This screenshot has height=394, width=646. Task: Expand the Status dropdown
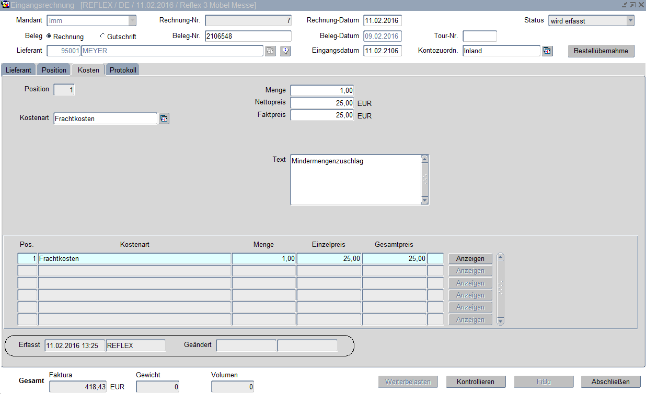(630, 21)
